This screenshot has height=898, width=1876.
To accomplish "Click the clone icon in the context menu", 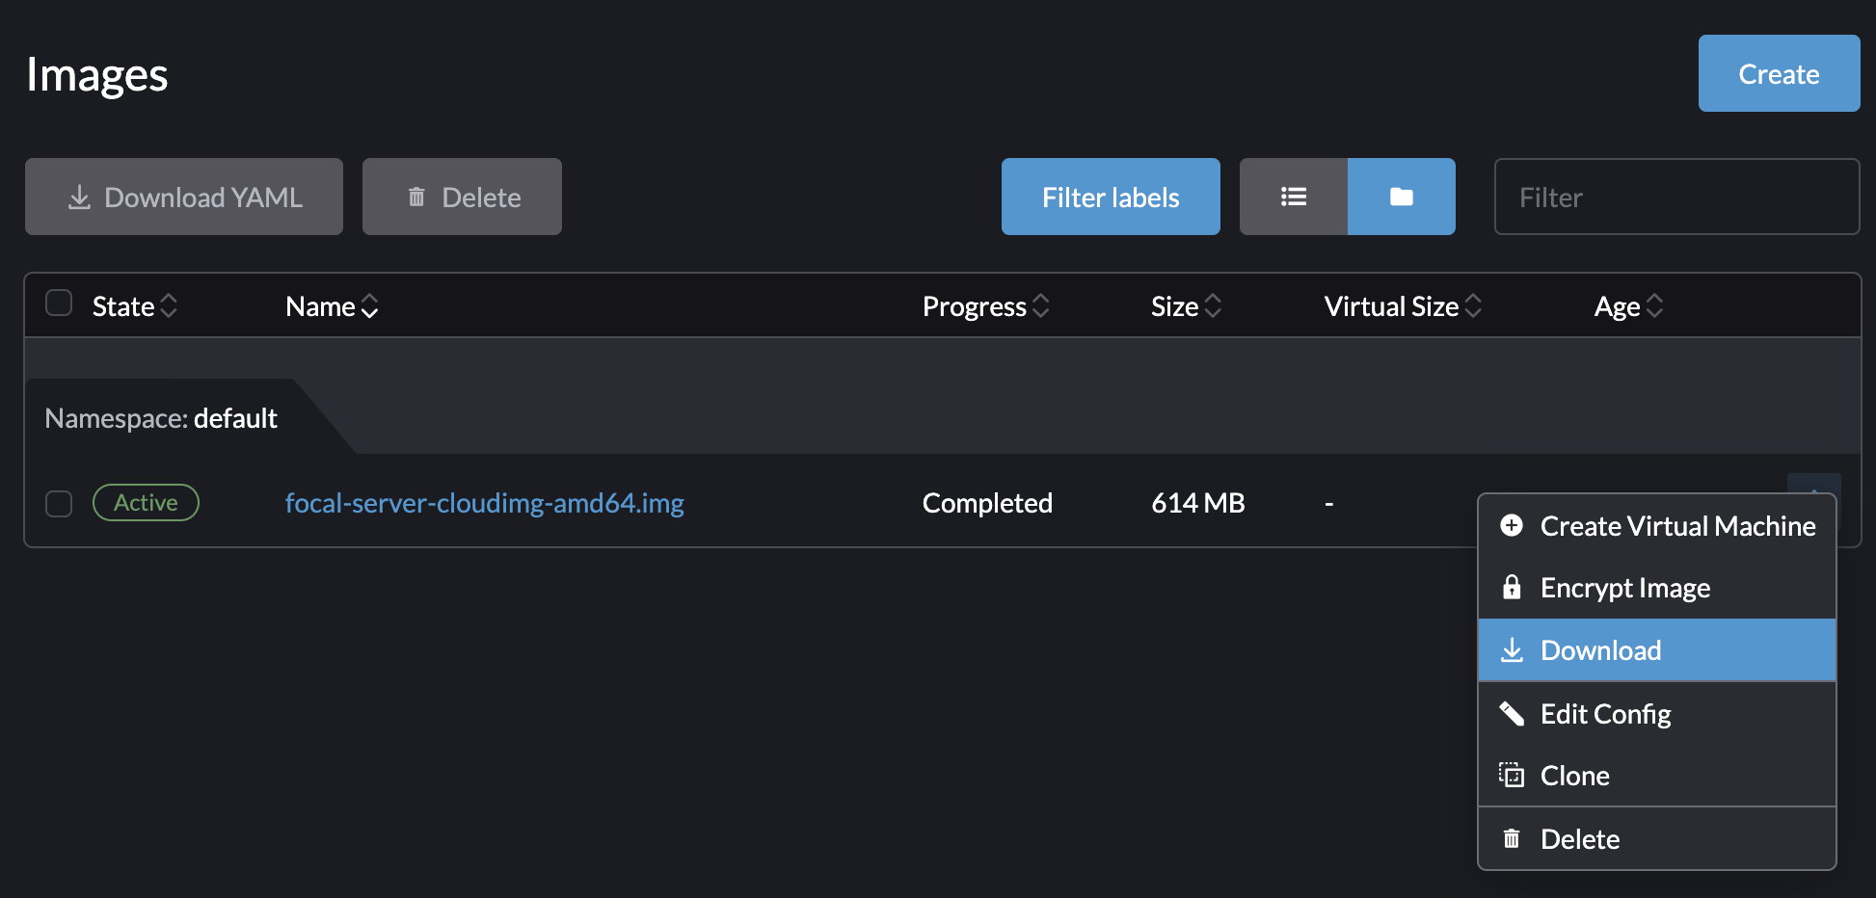I will coord(1511,775).
